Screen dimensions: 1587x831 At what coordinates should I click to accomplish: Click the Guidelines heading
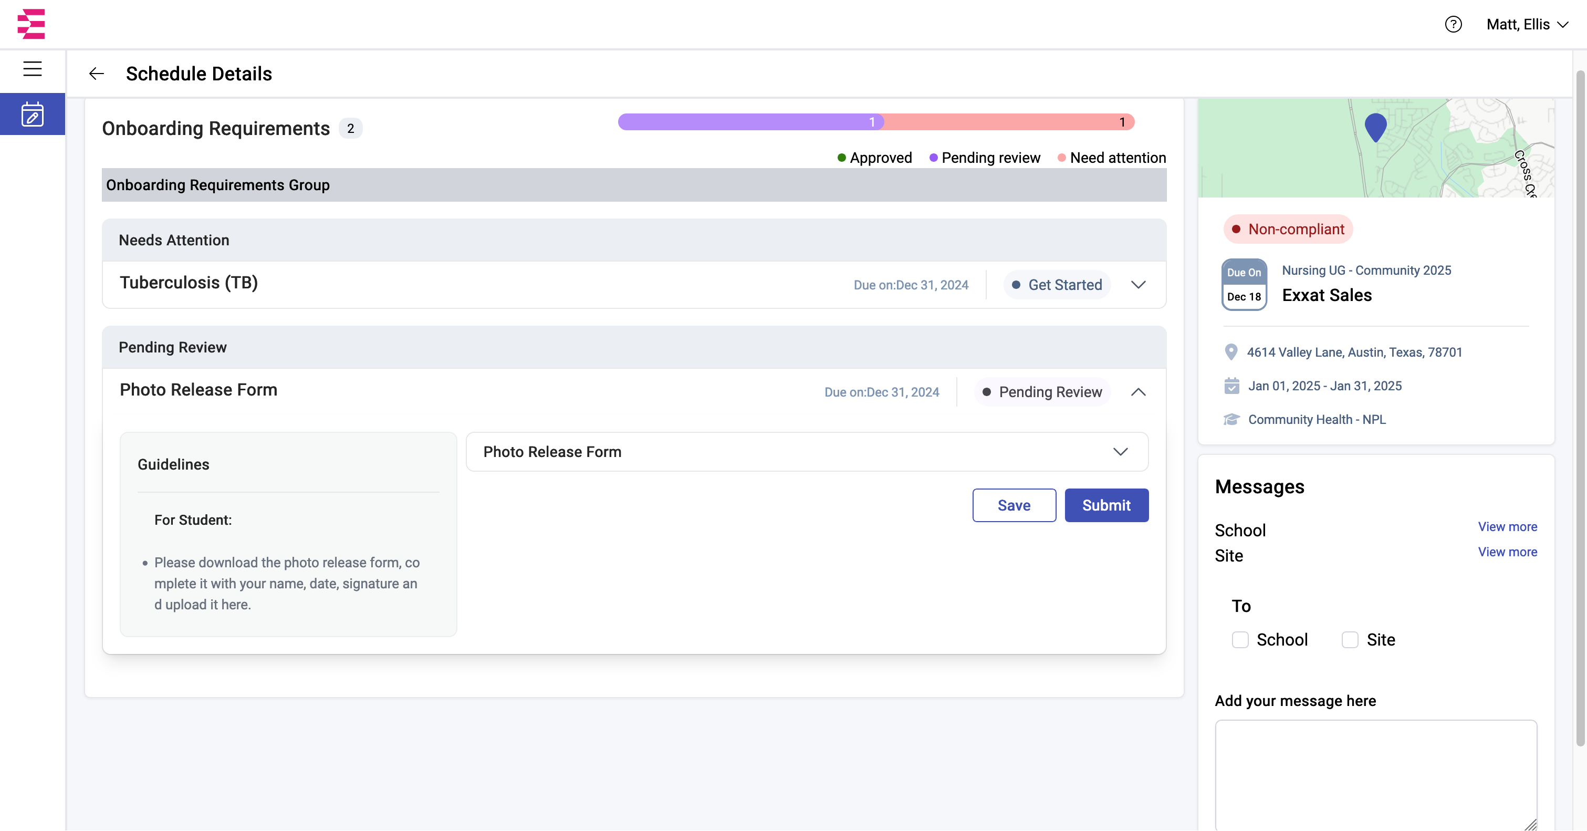click(x=173, y=464)
